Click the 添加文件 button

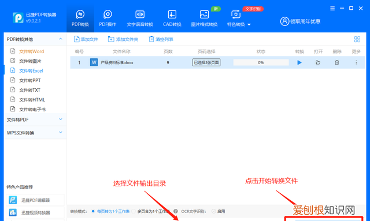(86, 39)
